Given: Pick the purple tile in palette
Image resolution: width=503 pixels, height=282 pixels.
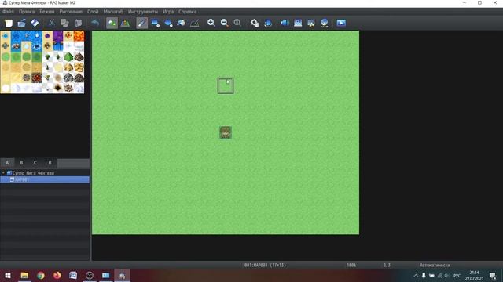Looking at the screenshot, I should coord(58,36).
